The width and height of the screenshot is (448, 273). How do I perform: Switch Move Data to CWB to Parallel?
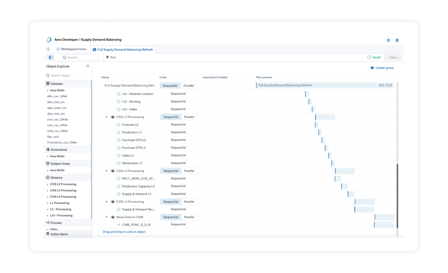[189, 217]
